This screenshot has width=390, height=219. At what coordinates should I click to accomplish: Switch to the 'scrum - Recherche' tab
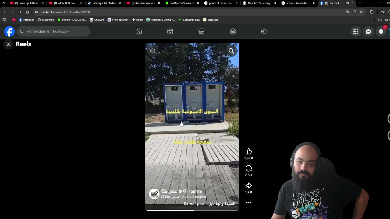pos(298,3)
